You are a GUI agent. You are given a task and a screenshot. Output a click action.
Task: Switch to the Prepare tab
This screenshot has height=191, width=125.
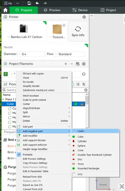click(24, 10)
